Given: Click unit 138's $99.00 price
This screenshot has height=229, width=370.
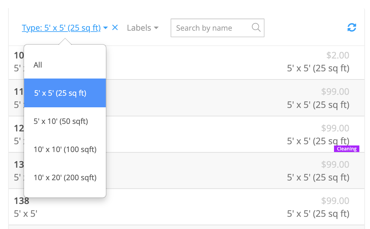Looking at the screenshot, I should (335, 201).
